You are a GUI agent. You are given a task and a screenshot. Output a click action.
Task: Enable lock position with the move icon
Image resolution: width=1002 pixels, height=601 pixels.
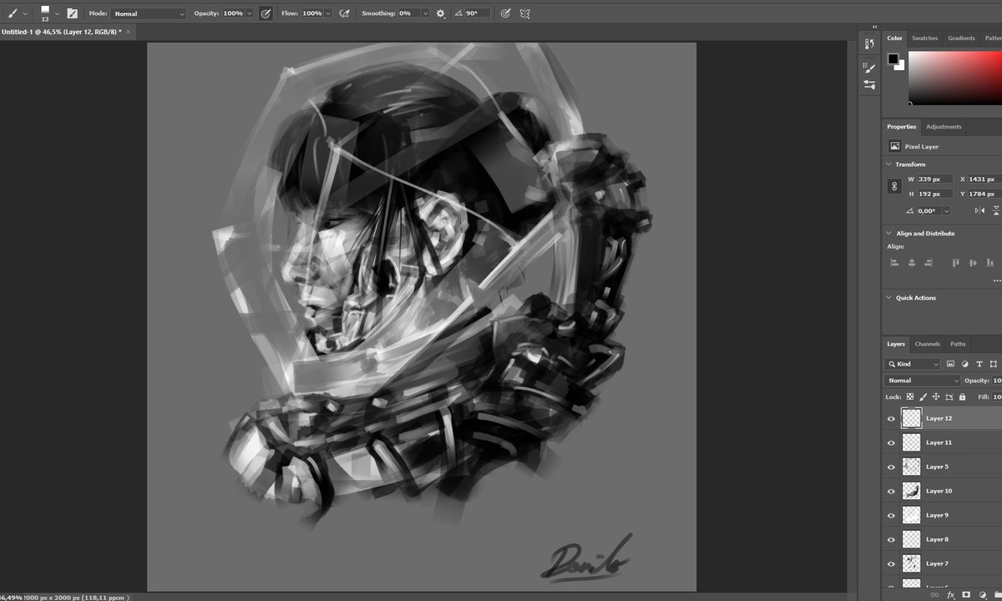[936, 396]
